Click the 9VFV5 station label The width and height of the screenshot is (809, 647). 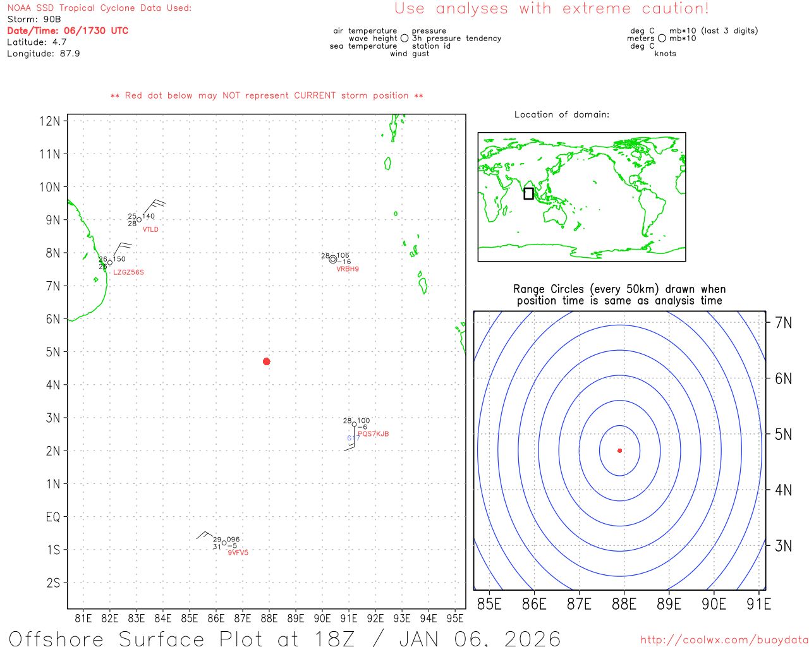[238, 552]
